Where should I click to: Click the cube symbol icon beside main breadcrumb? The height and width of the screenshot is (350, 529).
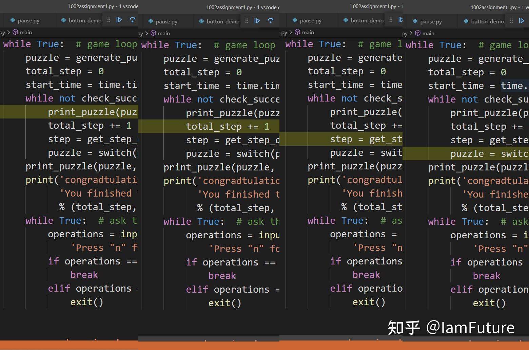[16, 32]
